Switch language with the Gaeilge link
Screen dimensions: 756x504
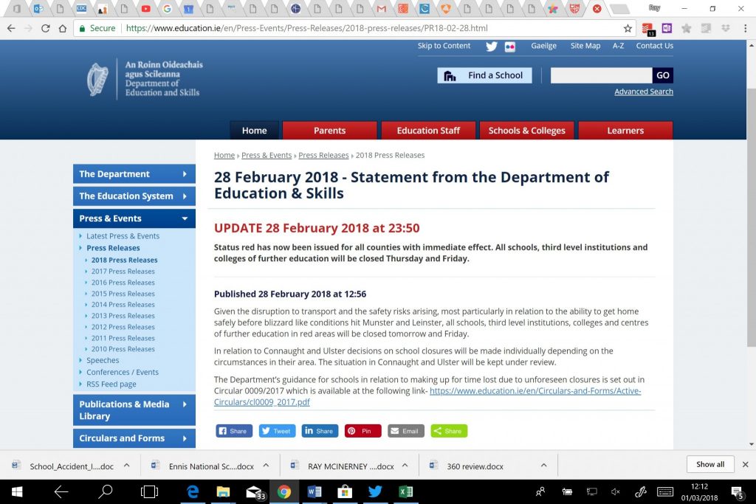point(544,46)
